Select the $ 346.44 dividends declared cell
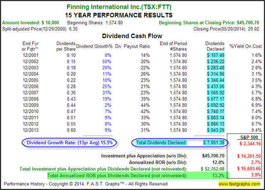265x190 pixels. point(216,80)
